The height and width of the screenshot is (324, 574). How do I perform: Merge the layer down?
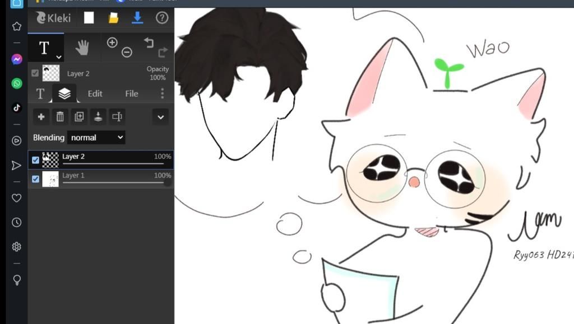[98, 116]
